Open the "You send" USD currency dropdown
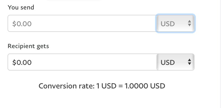 (175, 23)
